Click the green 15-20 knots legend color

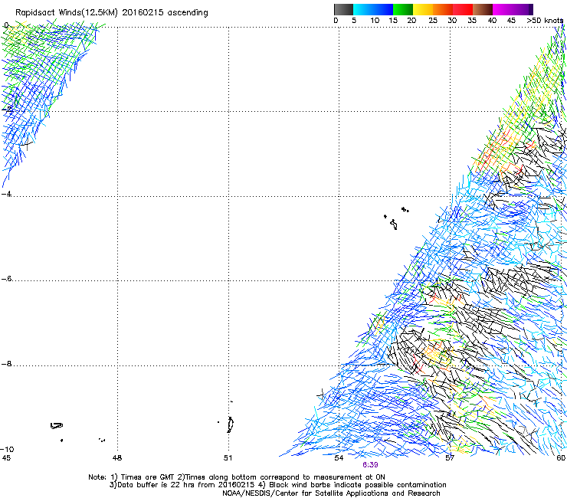pyautogui.click(x=403, y=9)
